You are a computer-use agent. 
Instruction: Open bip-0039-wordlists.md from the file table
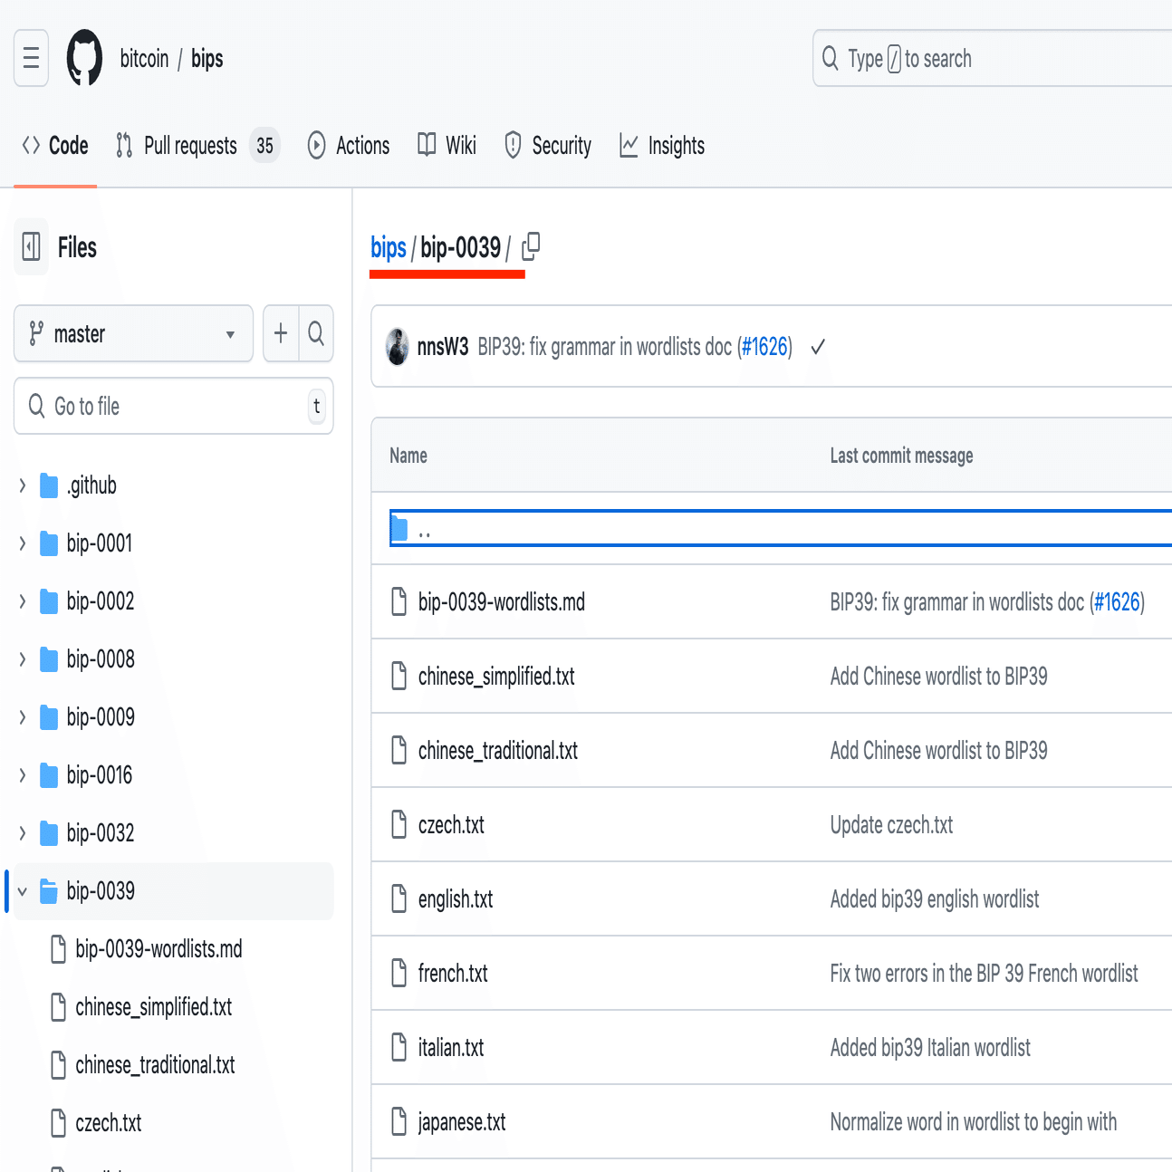pos(502,602)
